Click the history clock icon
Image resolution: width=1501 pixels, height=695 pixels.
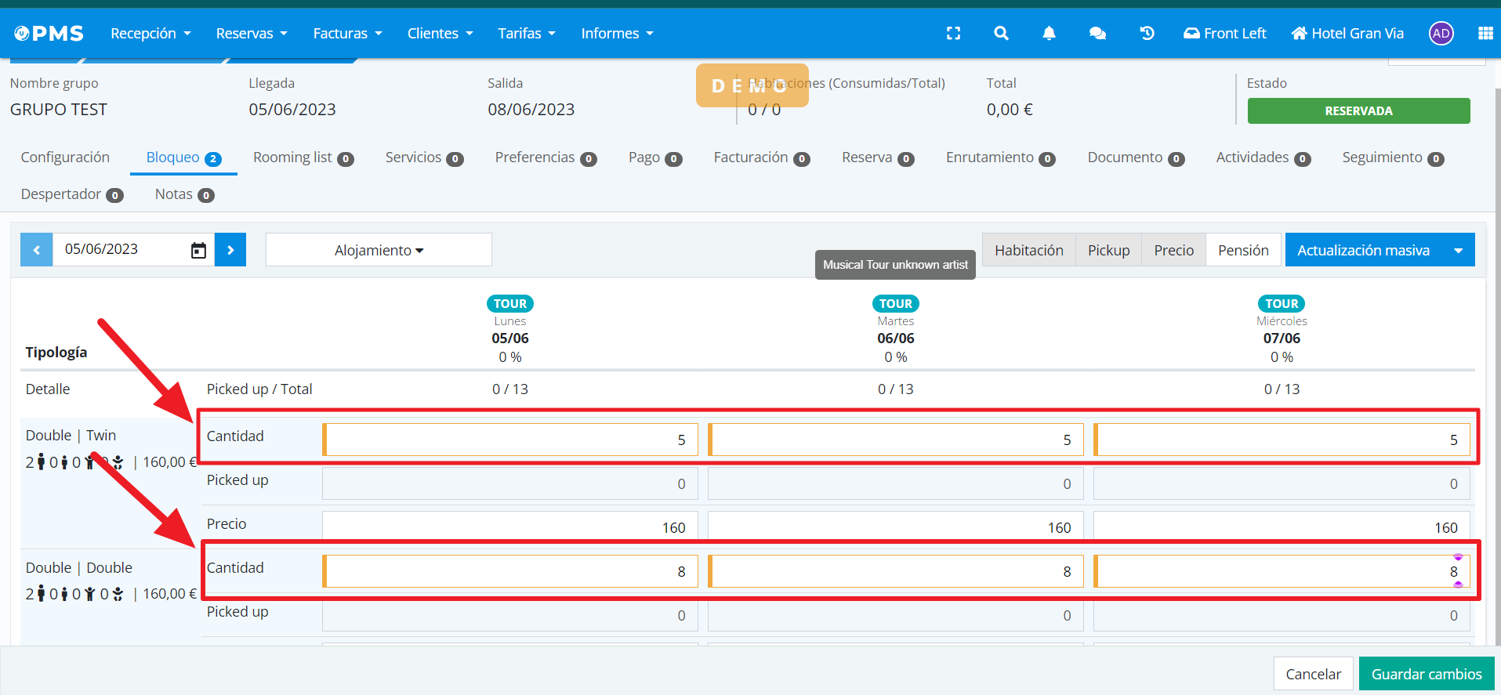tap(1147, 33)
